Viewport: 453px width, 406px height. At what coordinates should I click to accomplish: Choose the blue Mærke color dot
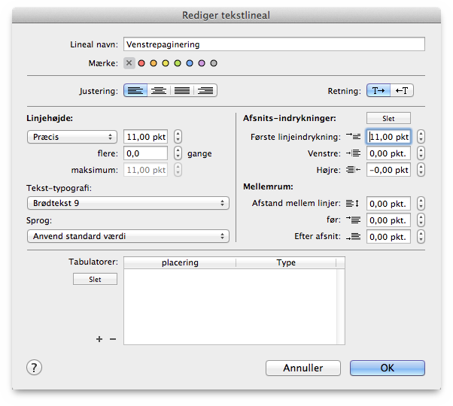pyautogui.click(x=190, y=63)
